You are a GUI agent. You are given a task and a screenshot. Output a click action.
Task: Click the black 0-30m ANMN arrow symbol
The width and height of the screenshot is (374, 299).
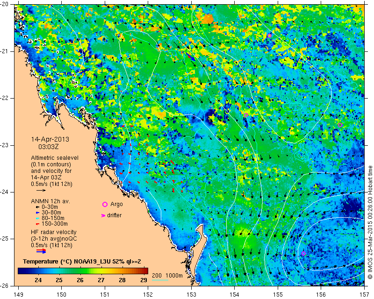37,207
